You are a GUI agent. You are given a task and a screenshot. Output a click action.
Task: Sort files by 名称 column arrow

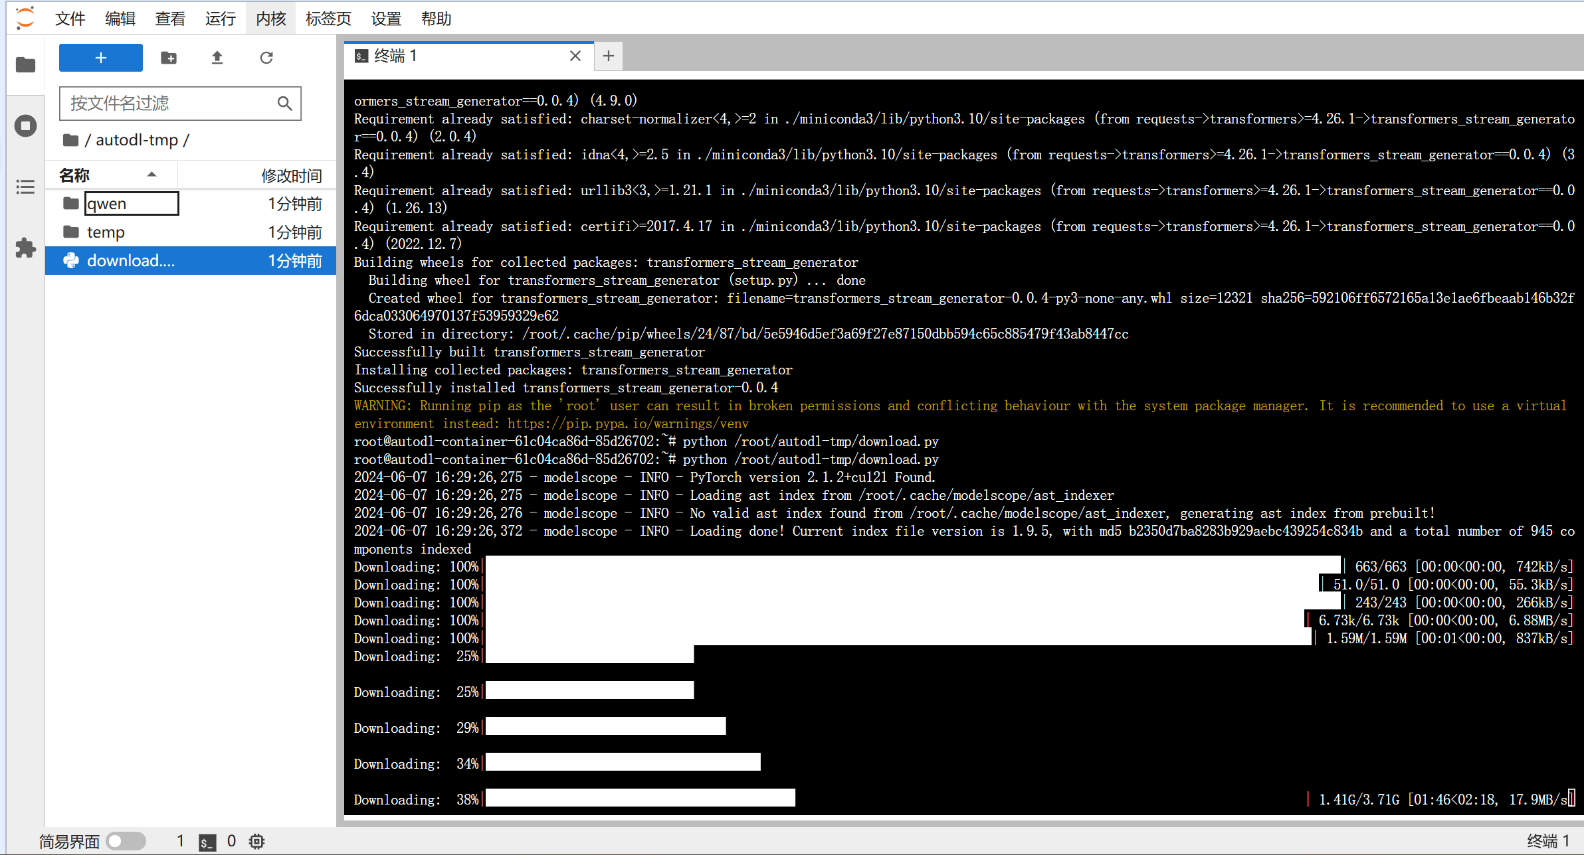tap(151, 175)
